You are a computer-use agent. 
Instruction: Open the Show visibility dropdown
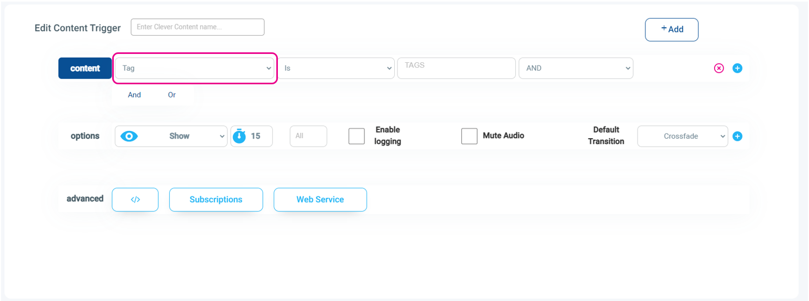click(x=171, y=136)
